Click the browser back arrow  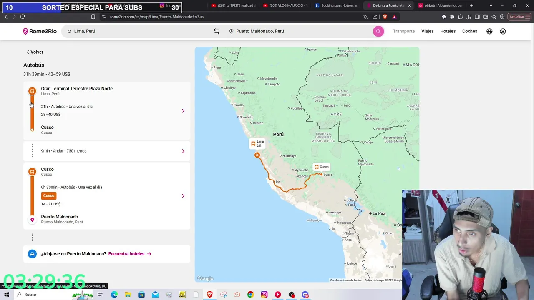pos(6,17)
